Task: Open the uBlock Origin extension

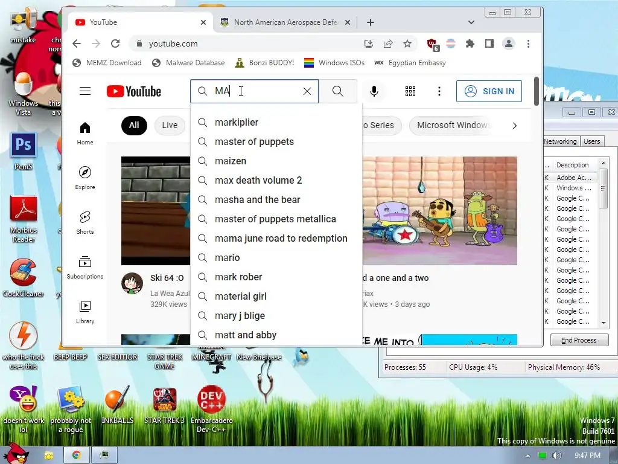Action: click(x=432, y=44)
